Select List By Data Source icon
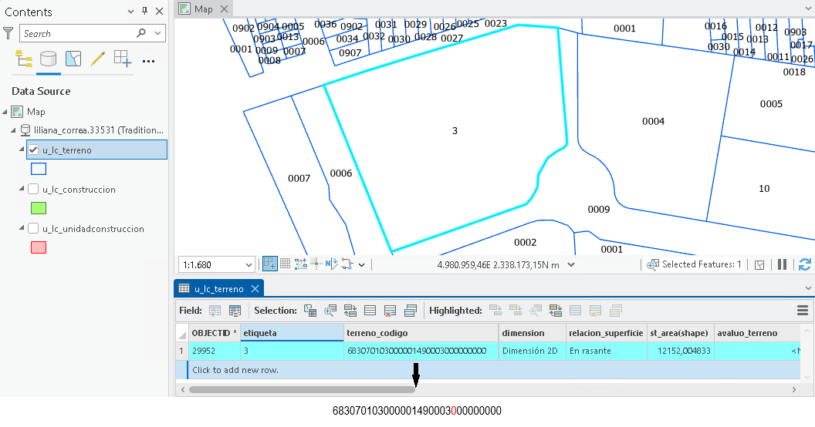 pyautogui.click(x=49, y=59)
